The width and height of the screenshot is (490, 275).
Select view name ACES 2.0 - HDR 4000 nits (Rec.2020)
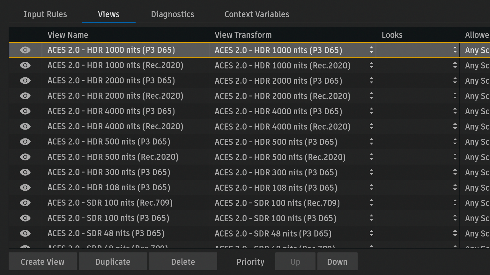pos(115,126)
